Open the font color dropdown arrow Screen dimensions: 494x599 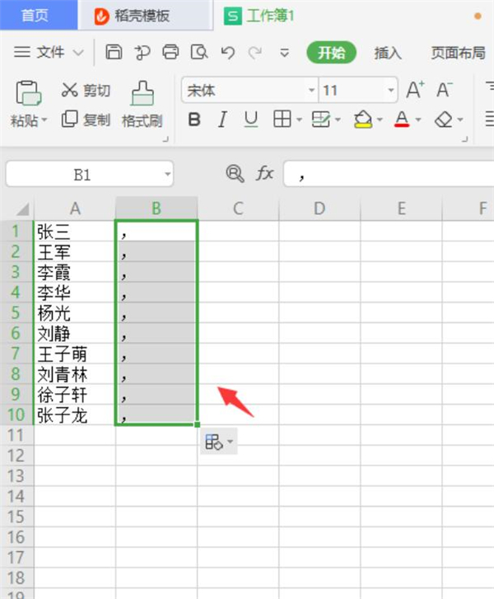418,120
